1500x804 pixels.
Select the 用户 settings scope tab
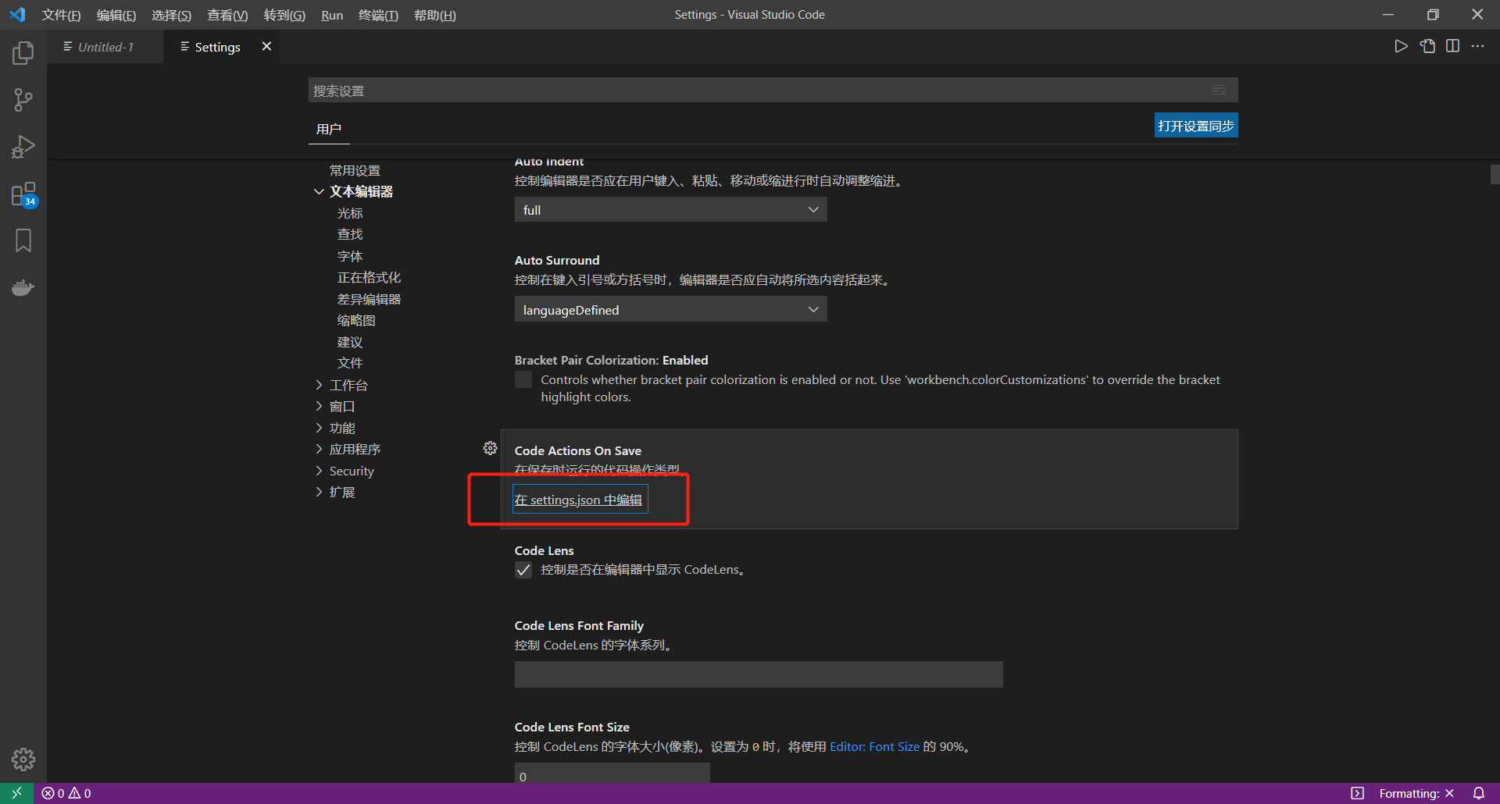pos(329,129)
